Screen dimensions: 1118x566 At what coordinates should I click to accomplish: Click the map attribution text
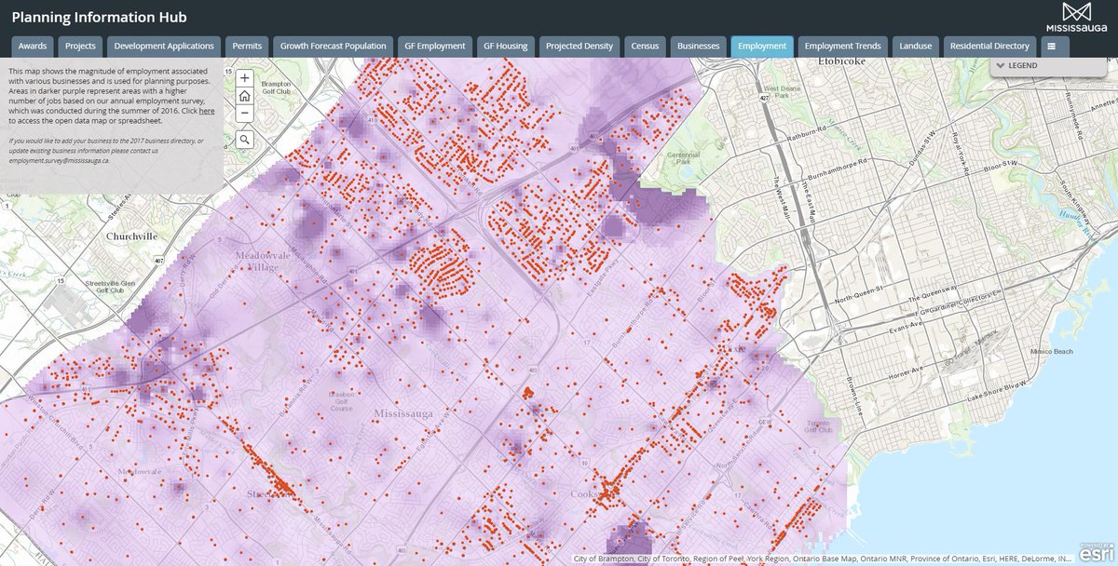pyautogui.click(x=824, y=559)
